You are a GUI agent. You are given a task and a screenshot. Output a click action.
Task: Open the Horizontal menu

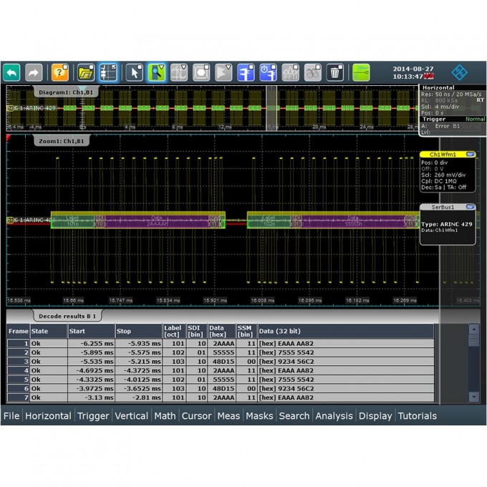pos(48,416)
